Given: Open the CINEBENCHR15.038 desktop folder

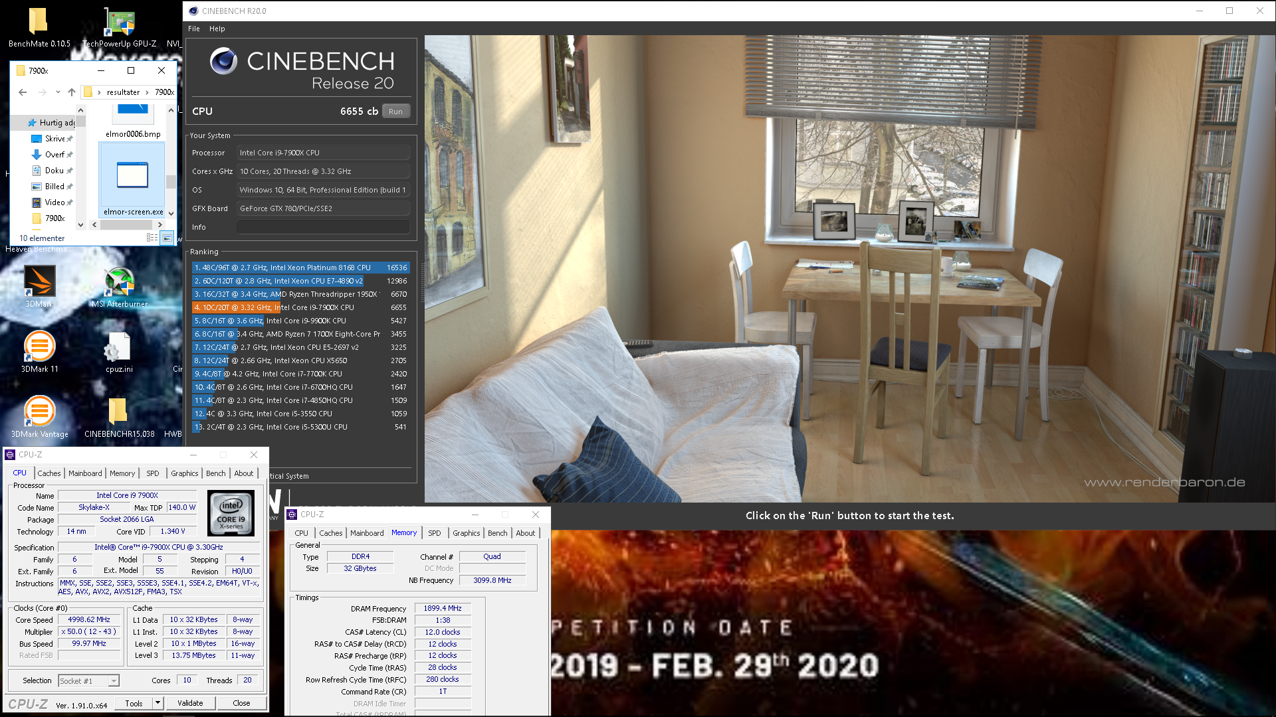Looking at the screenshot, I should 119,416.
